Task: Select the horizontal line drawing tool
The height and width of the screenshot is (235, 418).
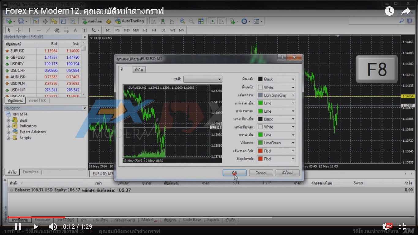Action: [x=39, y=30]
